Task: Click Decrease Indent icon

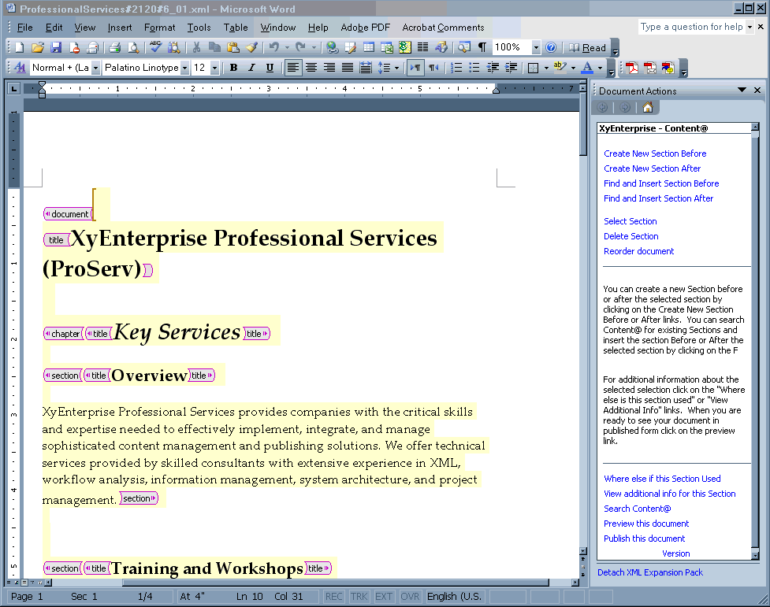Action: (x=493, y=68)
